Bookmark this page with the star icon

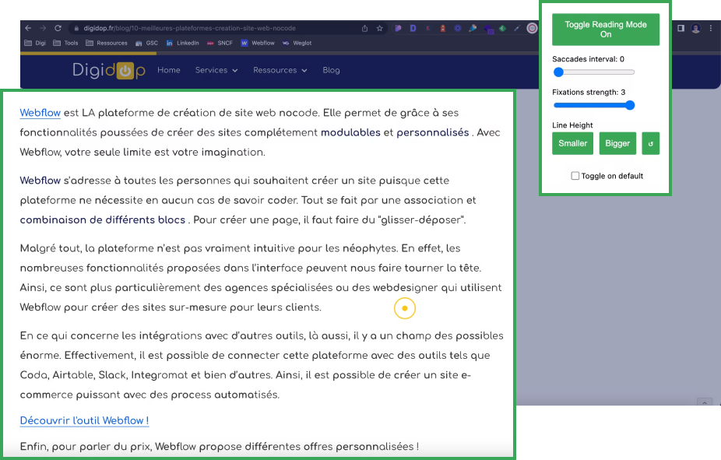pyautogui.click(x=379, y=28)
